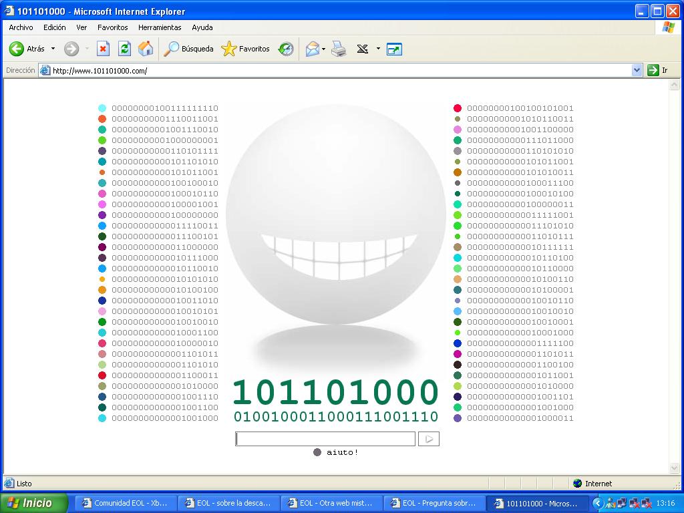Open the History toolbar icon
The width and height of the screenshot is (684, 513).
tap(286, 49)
